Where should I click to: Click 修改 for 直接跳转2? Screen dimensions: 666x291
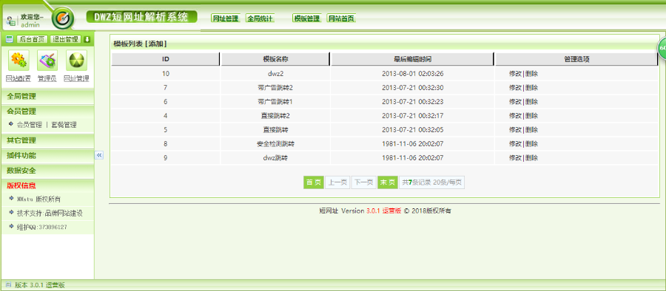(515, 115)
